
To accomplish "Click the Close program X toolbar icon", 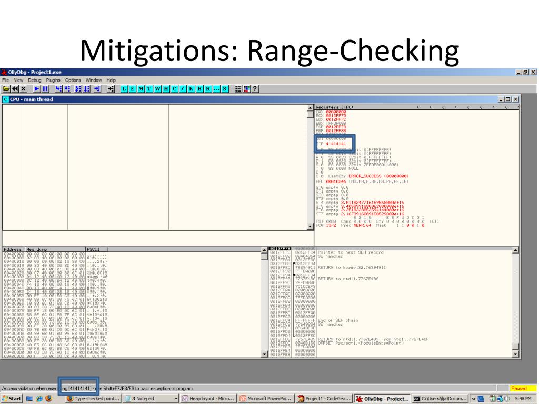I will coord(23,88).
